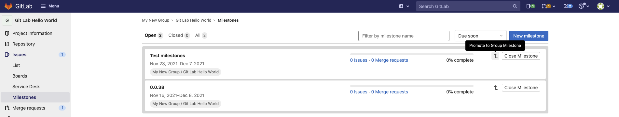
Task: Close the Test milestones milestone
Action: coord(521,56)
